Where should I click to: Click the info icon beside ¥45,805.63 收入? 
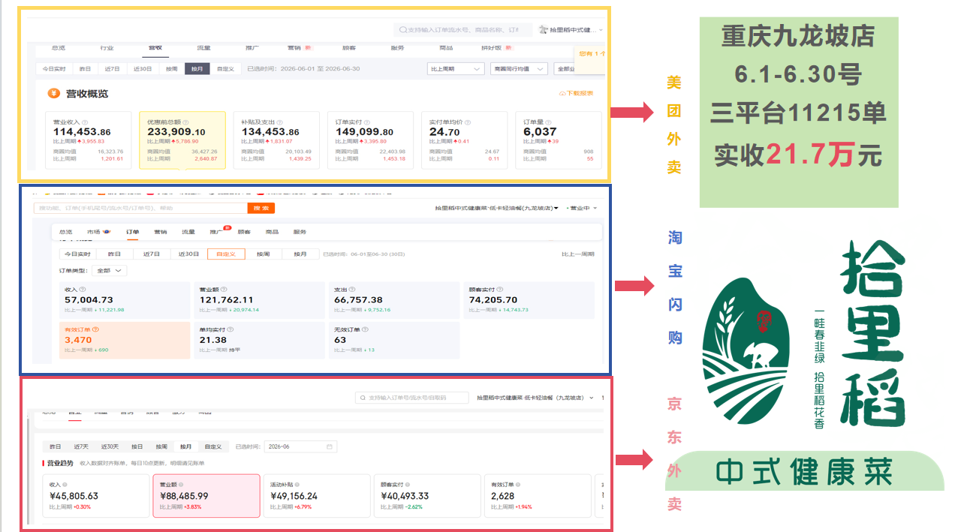[65, 485]
